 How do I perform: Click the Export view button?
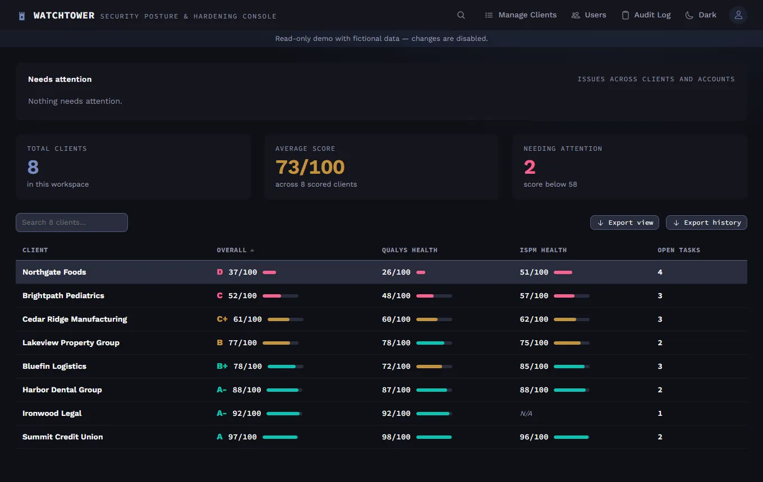[626, 223]
